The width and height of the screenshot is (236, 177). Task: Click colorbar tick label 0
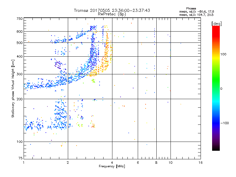click(x=221, y=88)
